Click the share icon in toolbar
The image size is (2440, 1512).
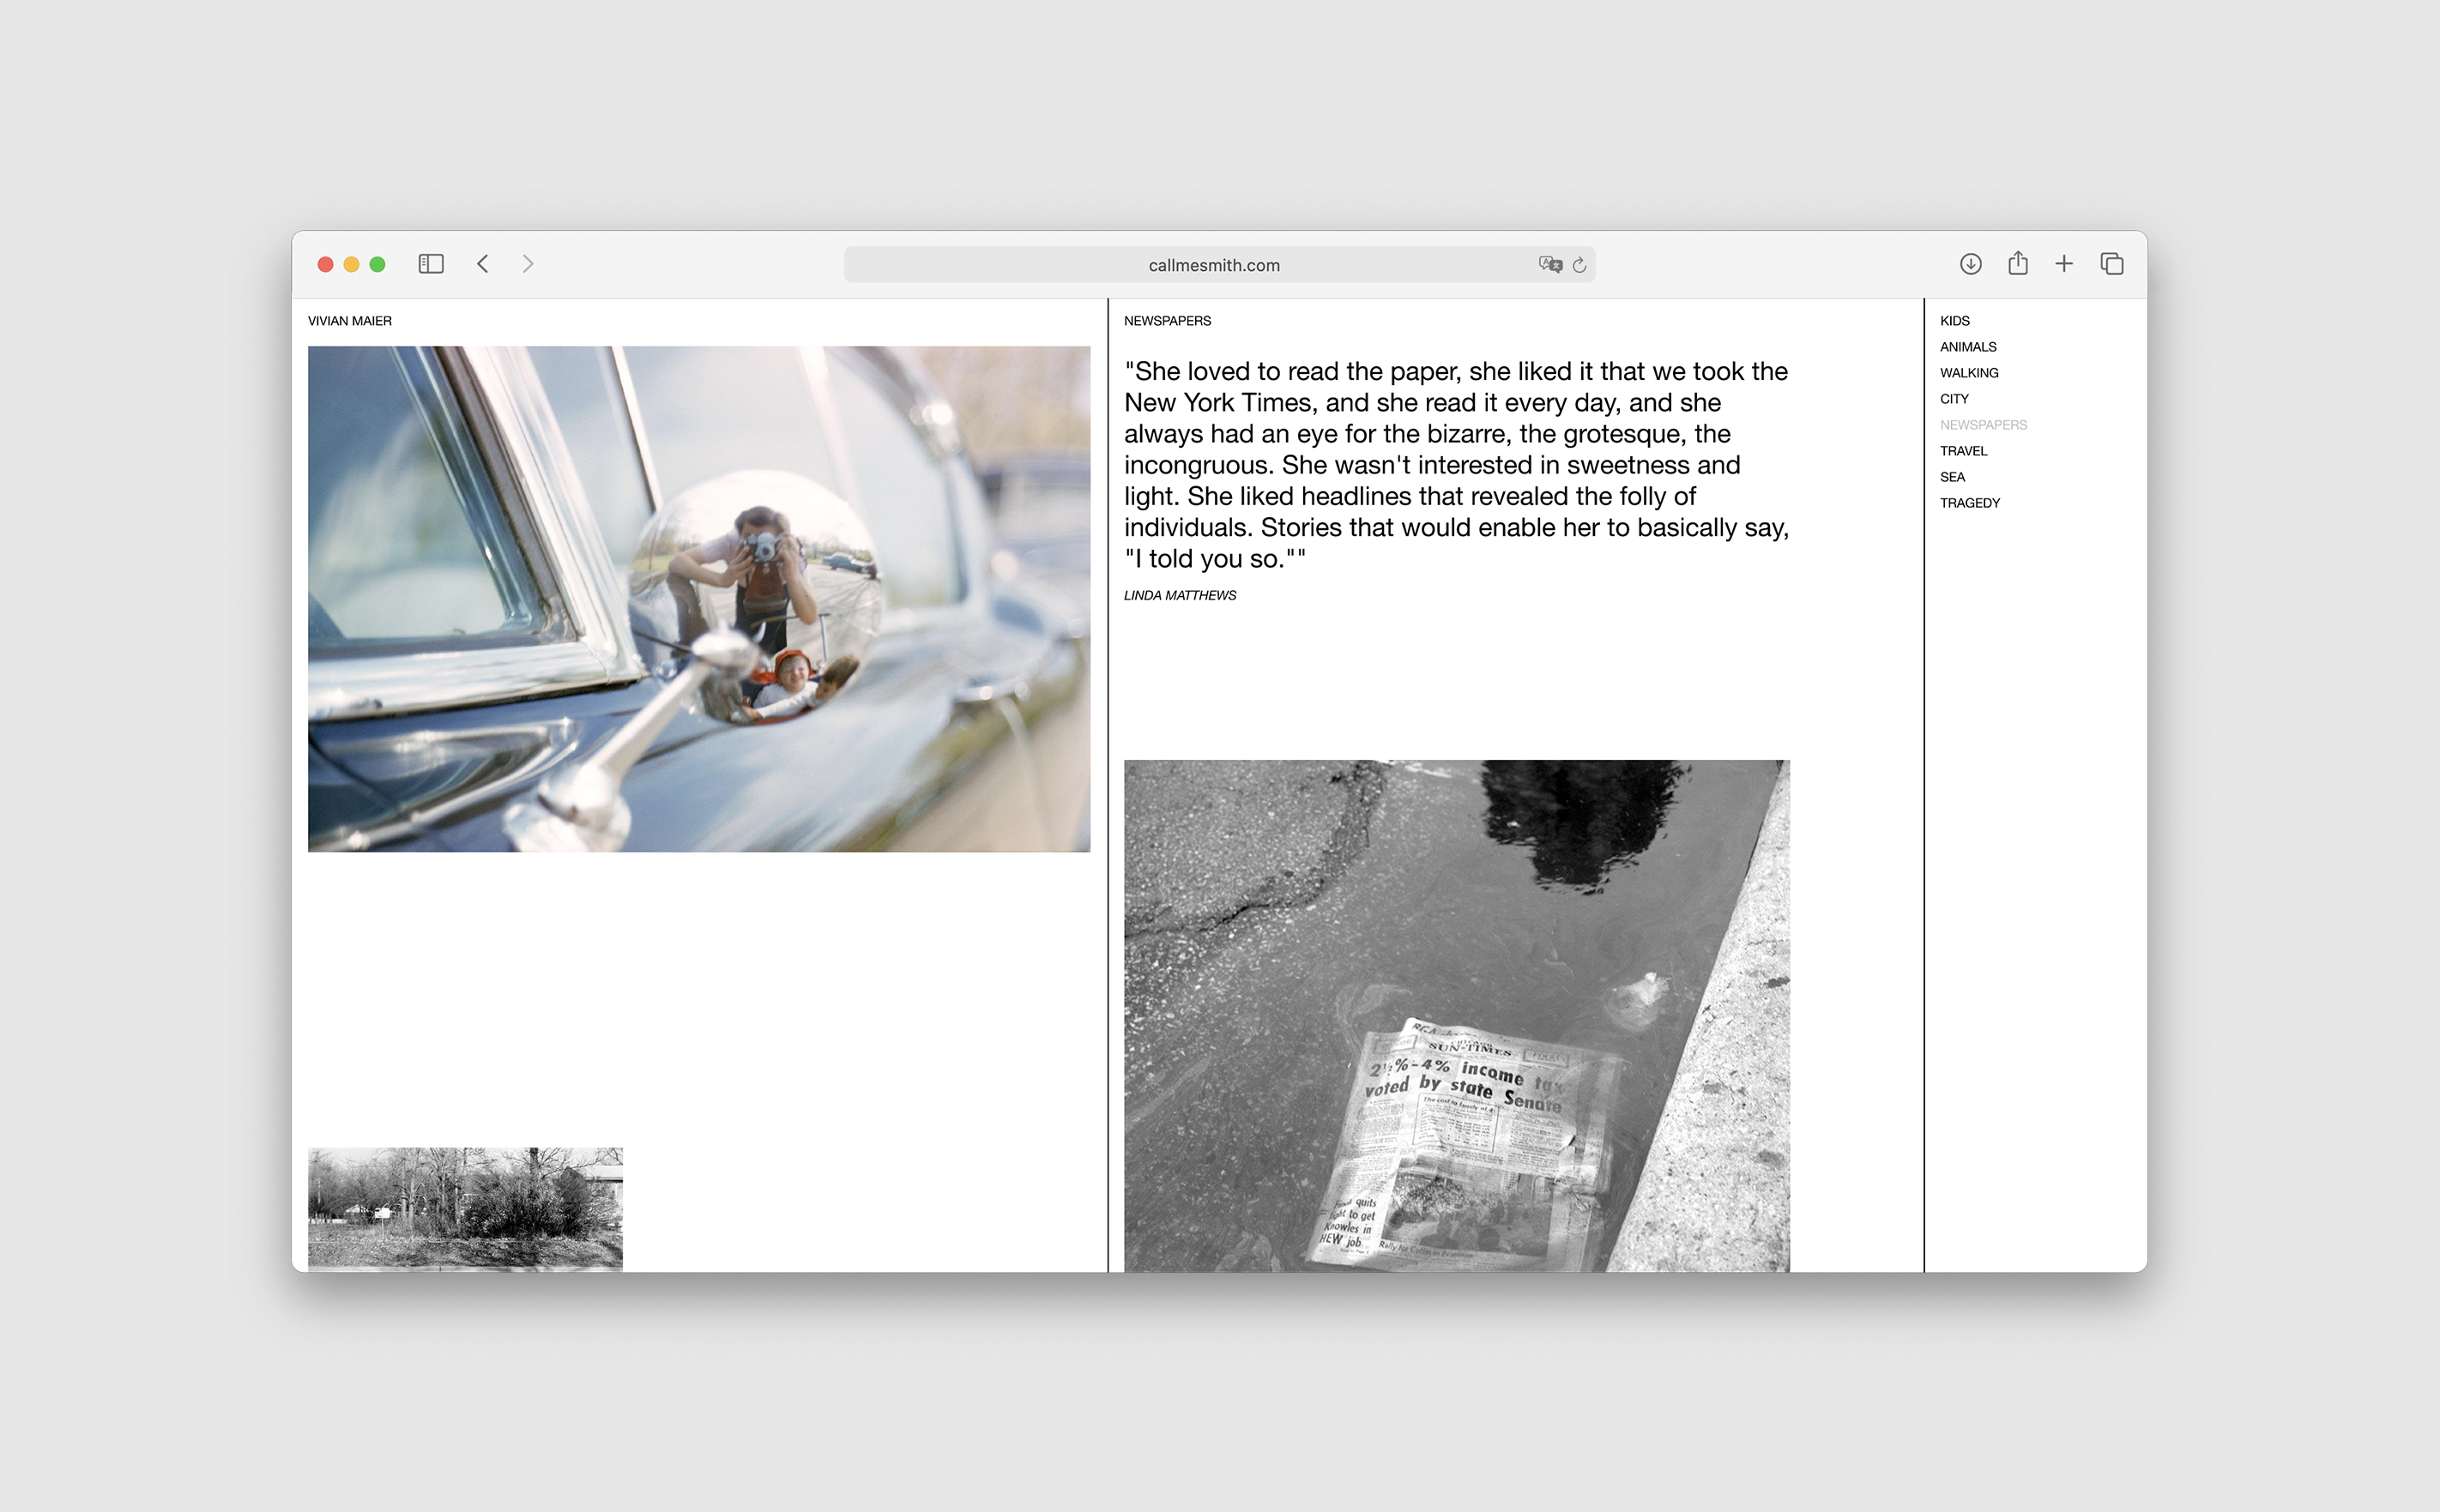(x=2018, y=264)
